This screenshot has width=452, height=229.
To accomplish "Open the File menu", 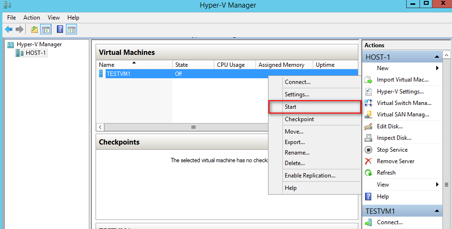I will (11, 18).
